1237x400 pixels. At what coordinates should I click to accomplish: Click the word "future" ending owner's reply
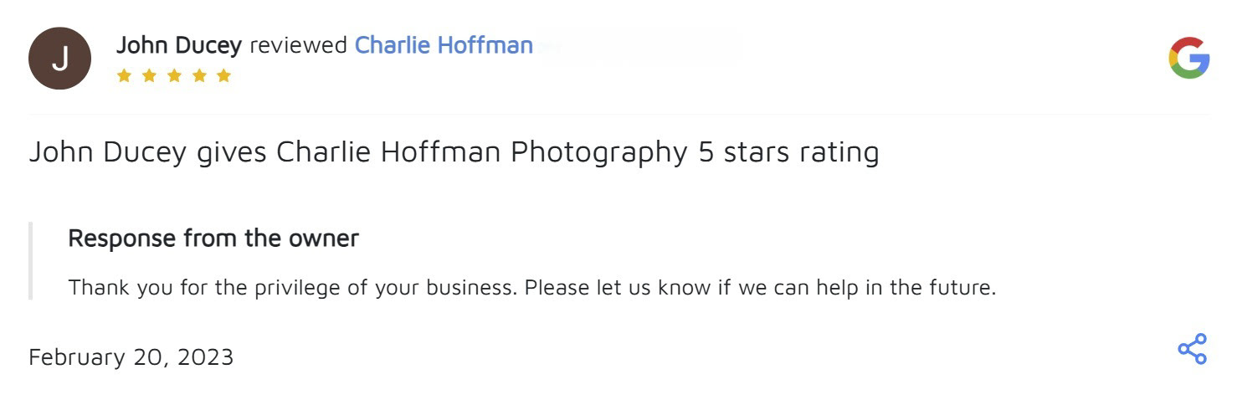961,288
